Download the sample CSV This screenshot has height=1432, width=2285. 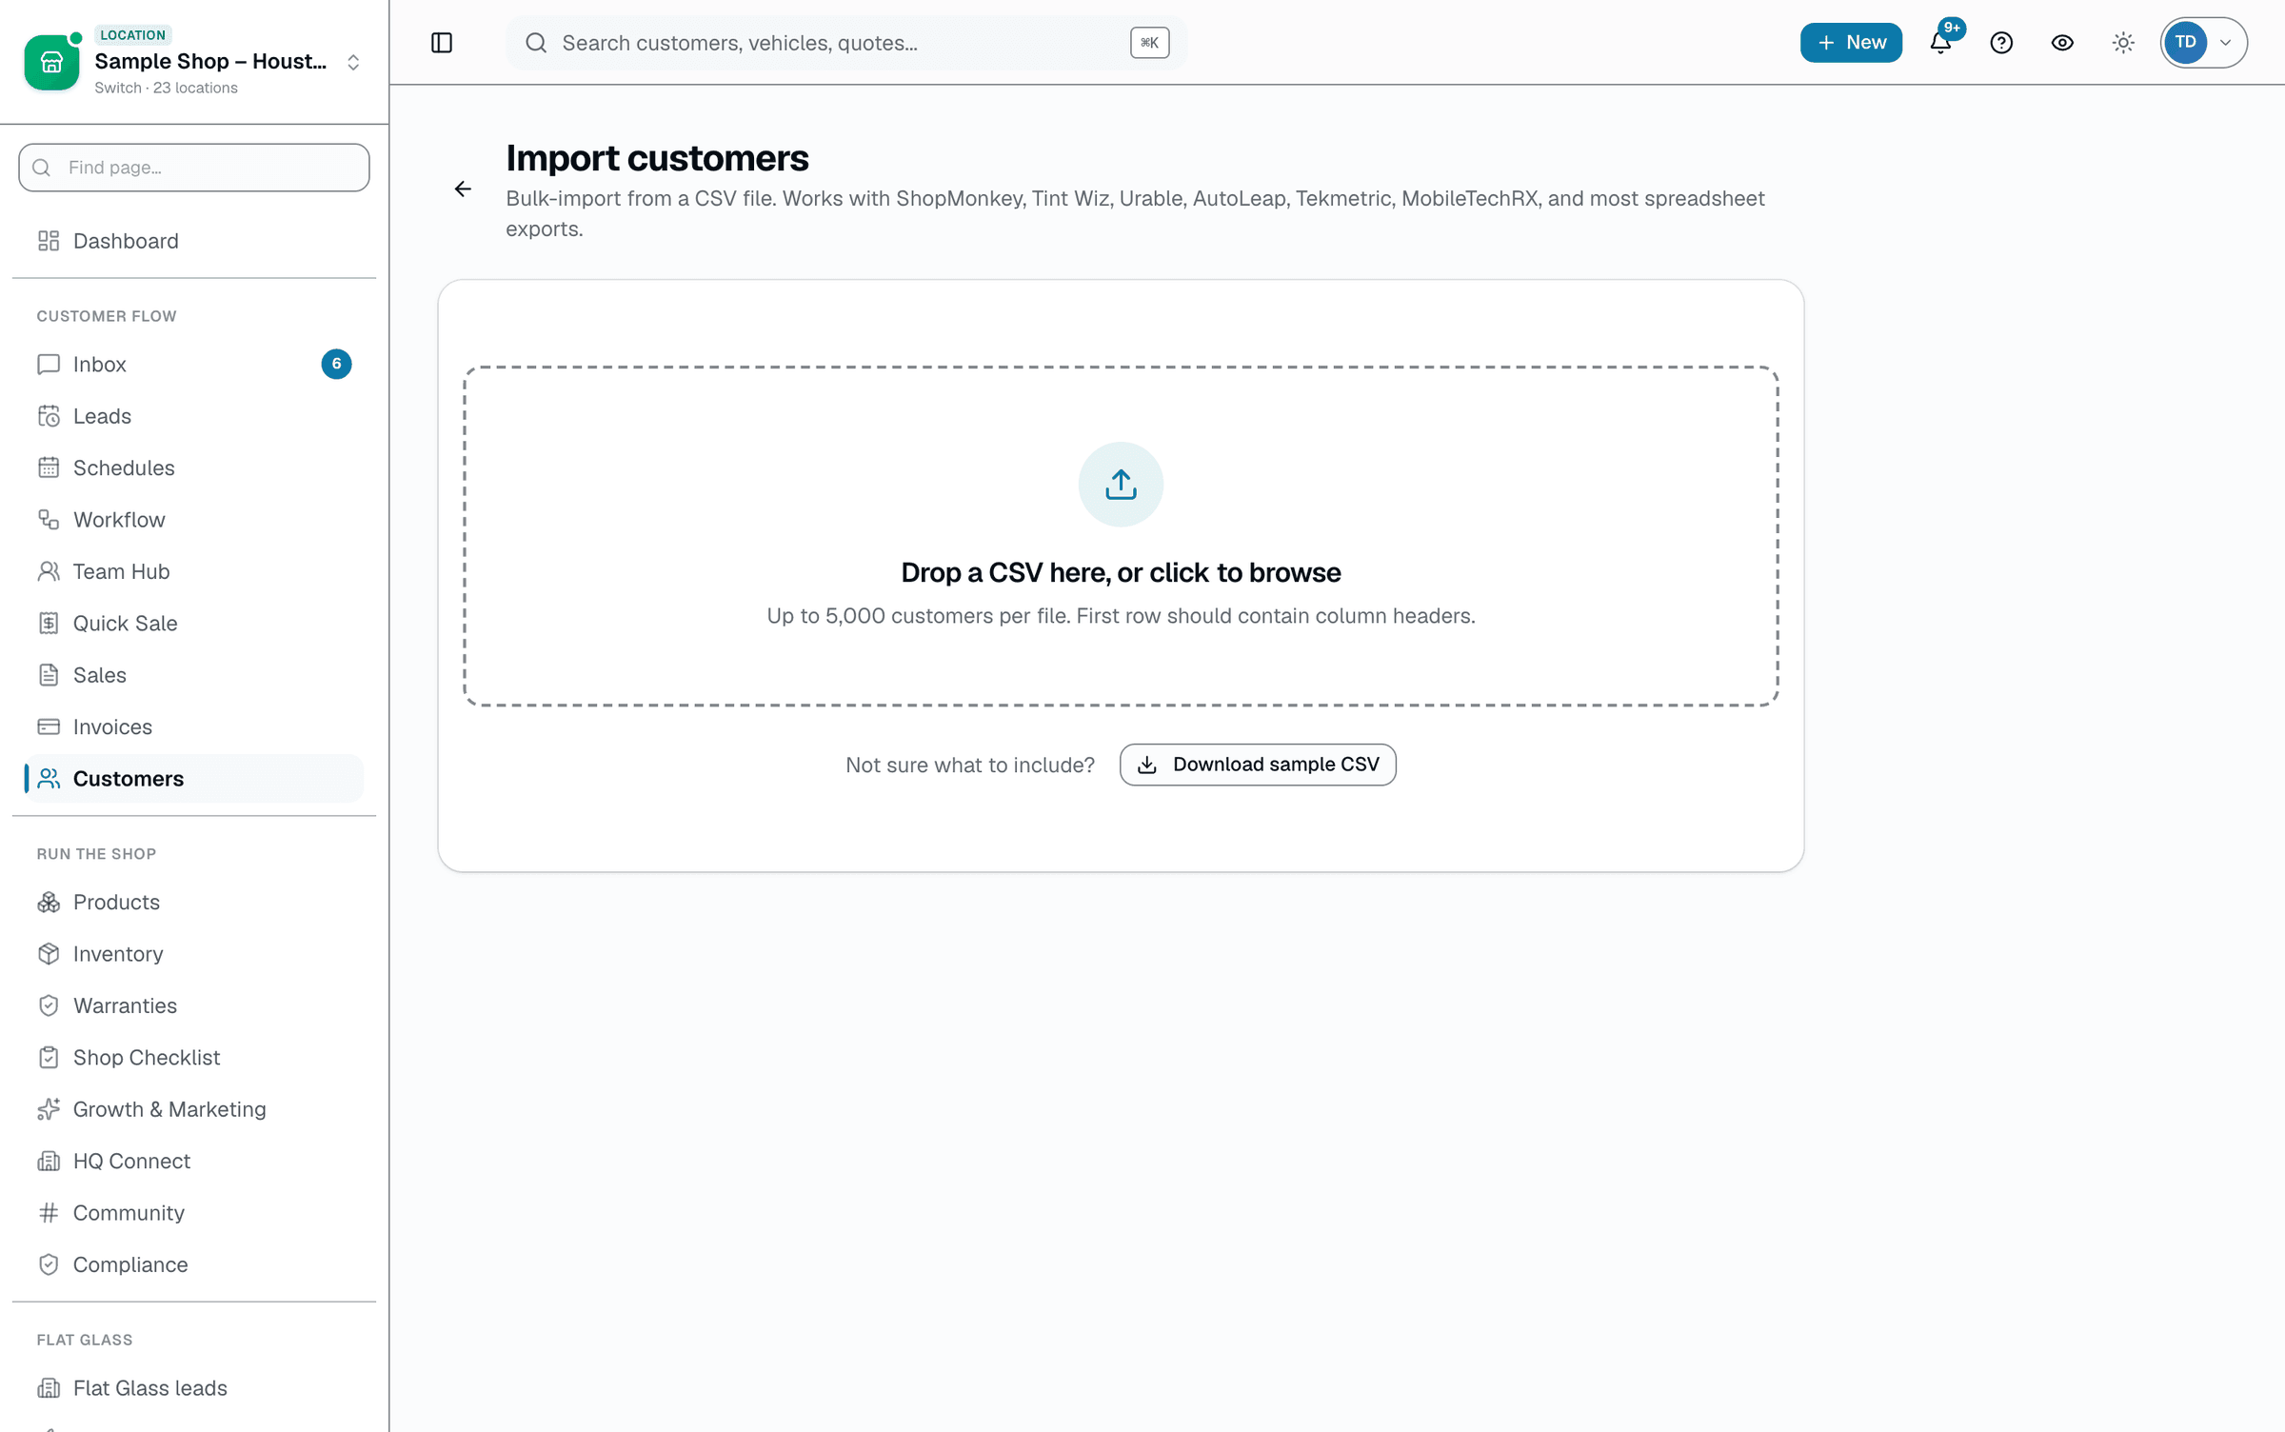(1258, 765)
